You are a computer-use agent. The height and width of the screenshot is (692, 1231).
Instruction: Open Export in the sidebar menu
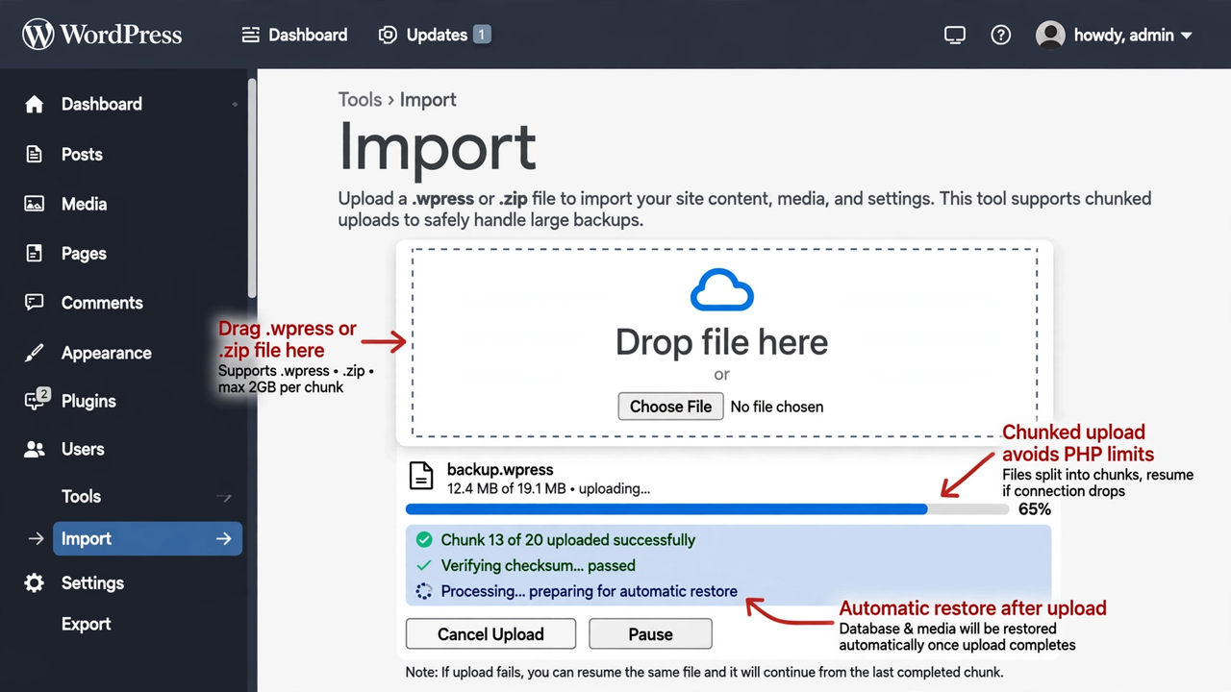(x=87, y=624)
